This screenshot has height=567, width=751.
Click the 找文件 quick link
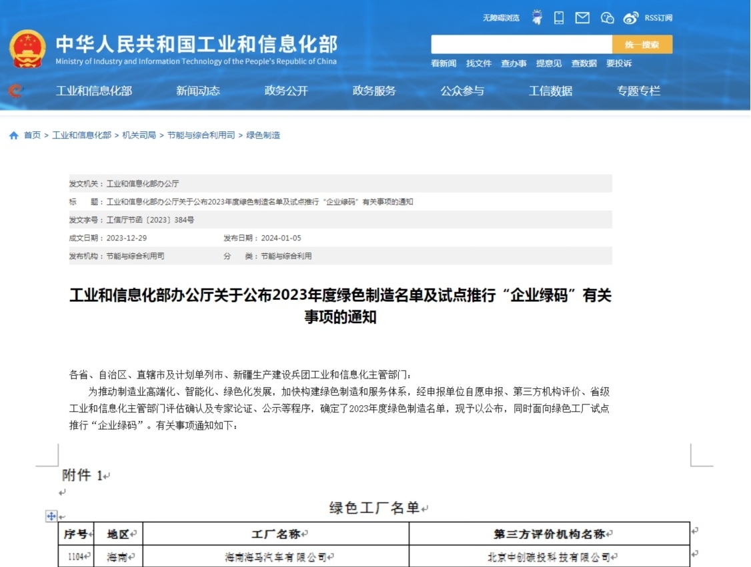(478, 63)
